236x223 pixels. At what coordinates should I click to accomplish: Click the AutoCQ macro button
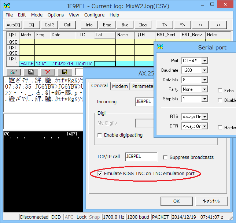tap(13, 25)
